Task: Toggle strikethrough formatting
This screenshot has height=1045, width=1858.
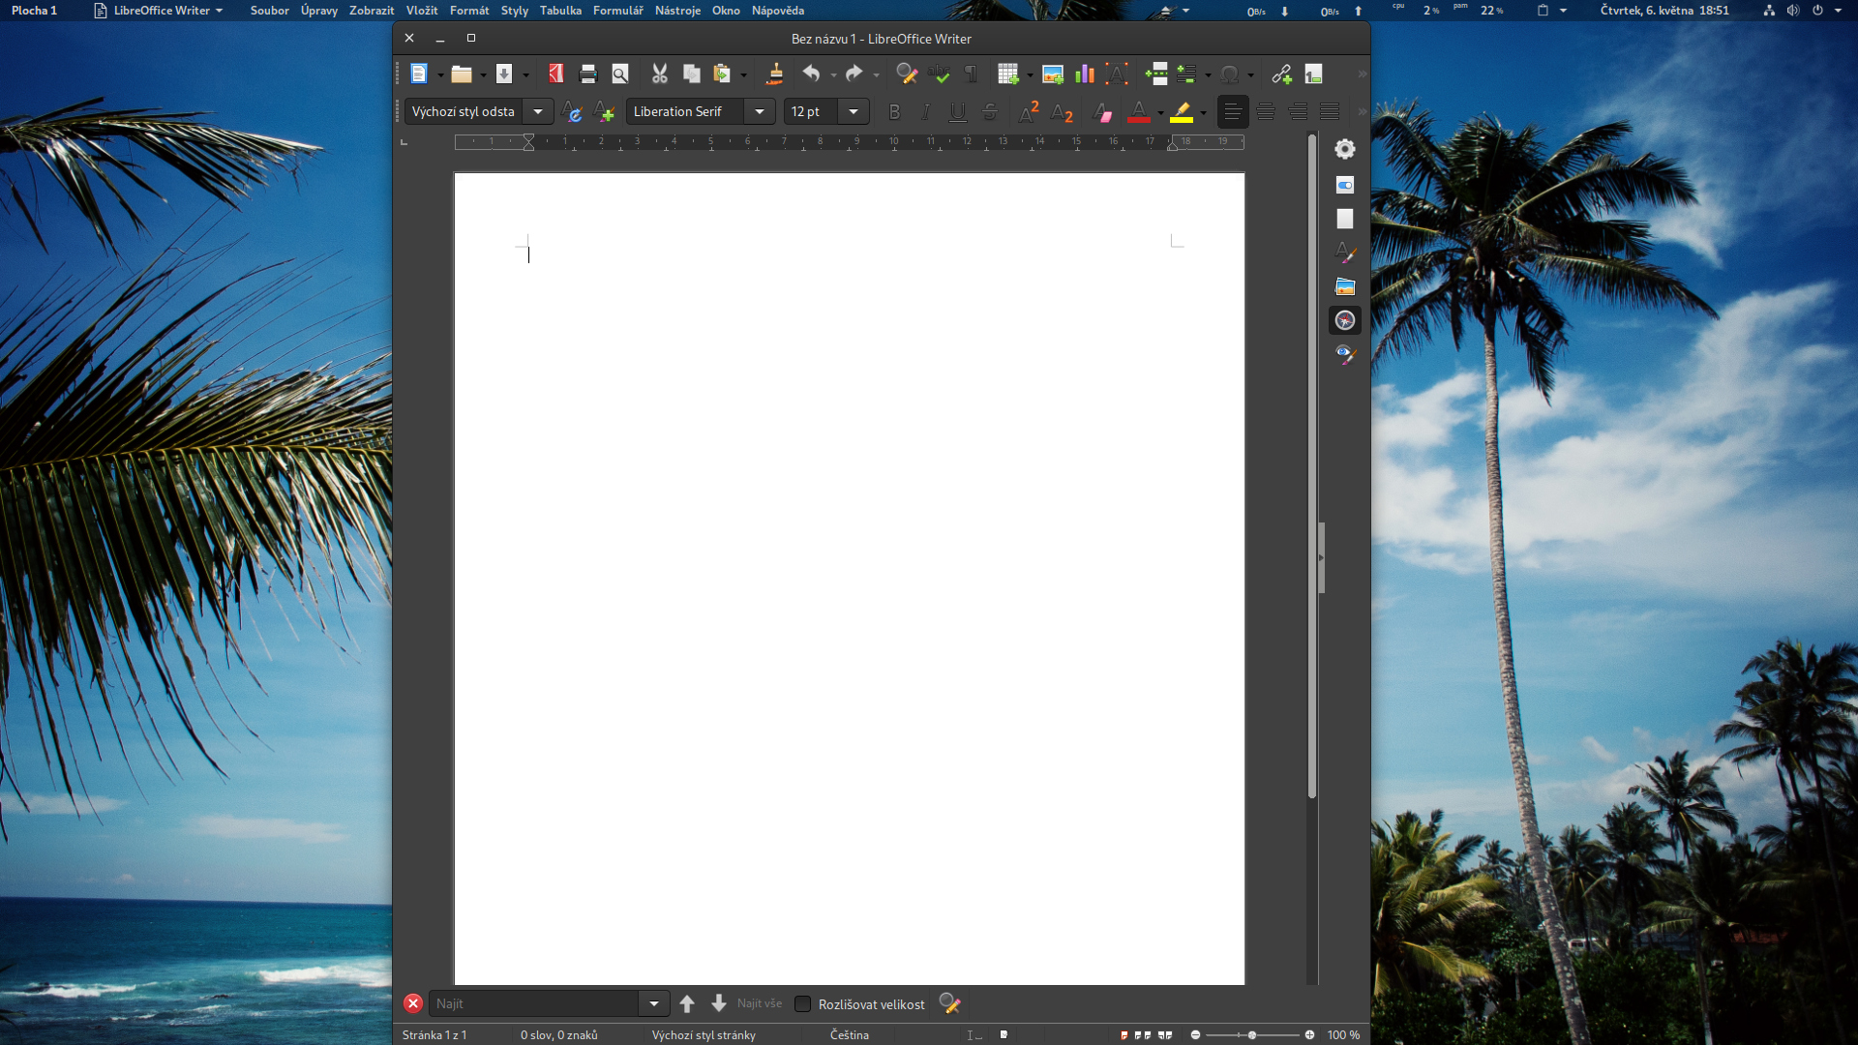Action: click(990, 112)
